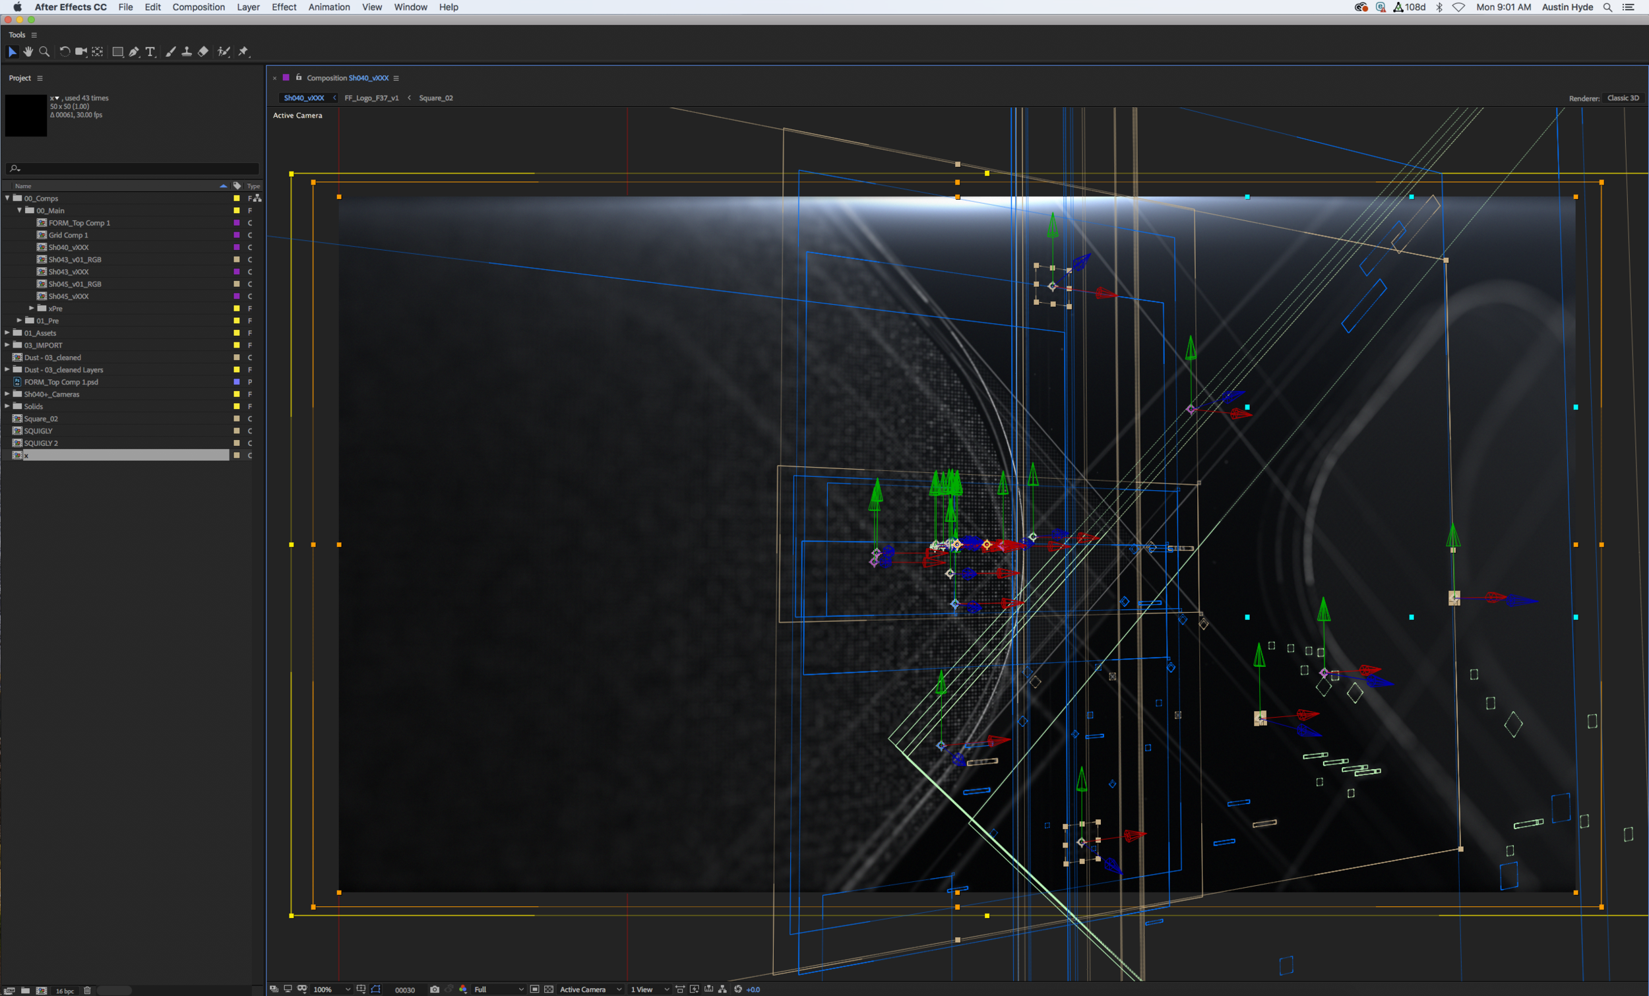Open the Layer menu

pyautogui.click(x=248, y=7)
